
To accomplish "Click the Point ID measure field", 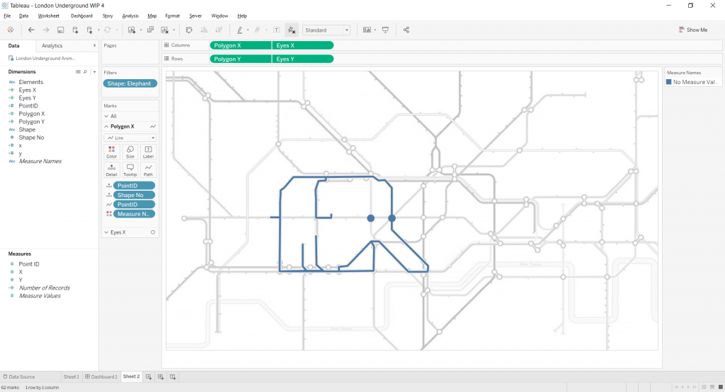I will tap(28, 264).
